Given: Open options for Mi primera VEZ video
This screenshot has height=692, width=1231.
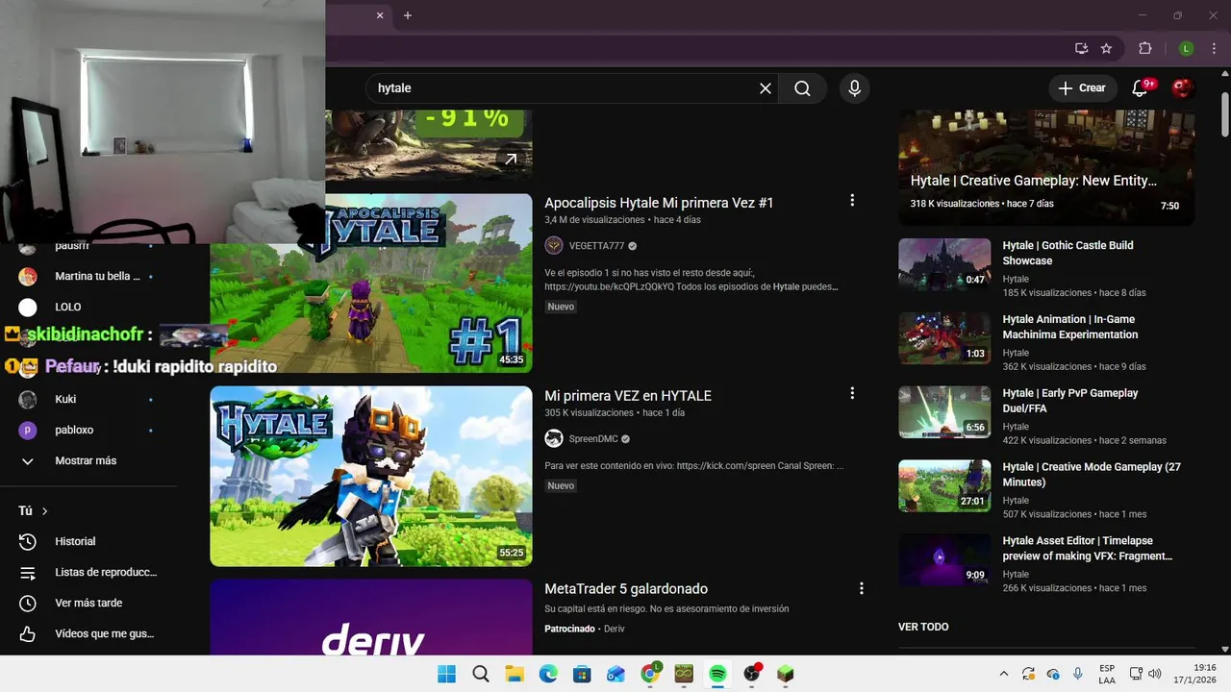Looking at the screenshot, I should click(x=851, y=393).
